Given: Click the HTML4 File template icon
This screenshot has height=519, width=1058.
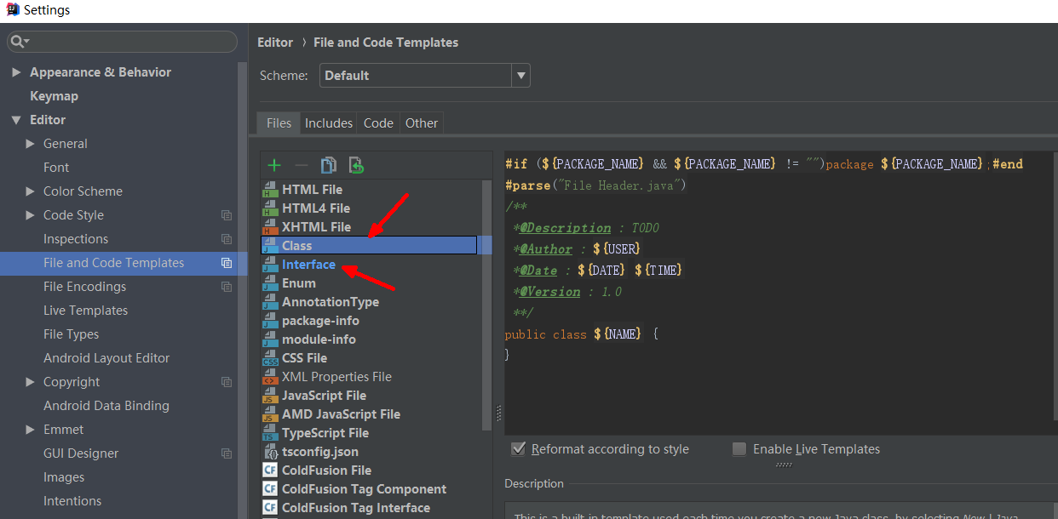Looking at the screenshot, I should point(270,208).
